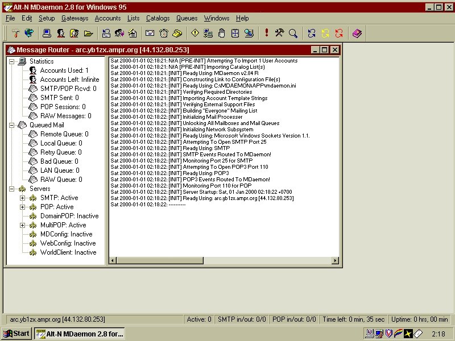Viewport: 455px width, 341px height.
Task: Open the Catalogs menu
Action: (158, 18)
